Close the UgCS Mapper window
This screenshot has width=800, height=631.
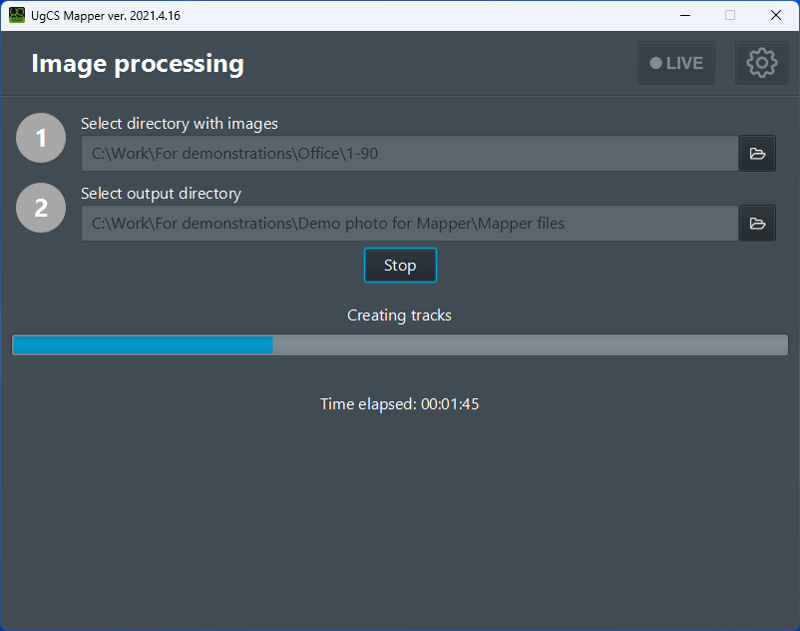click(776, 15)
